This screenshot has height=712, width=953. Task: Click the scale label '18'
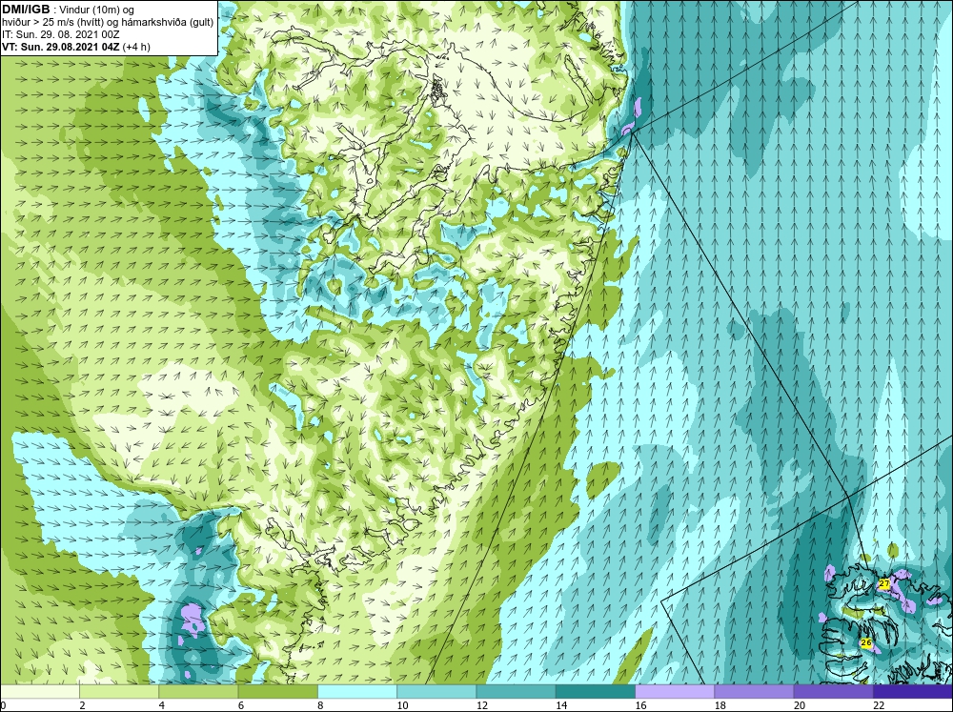coord(720,705)
